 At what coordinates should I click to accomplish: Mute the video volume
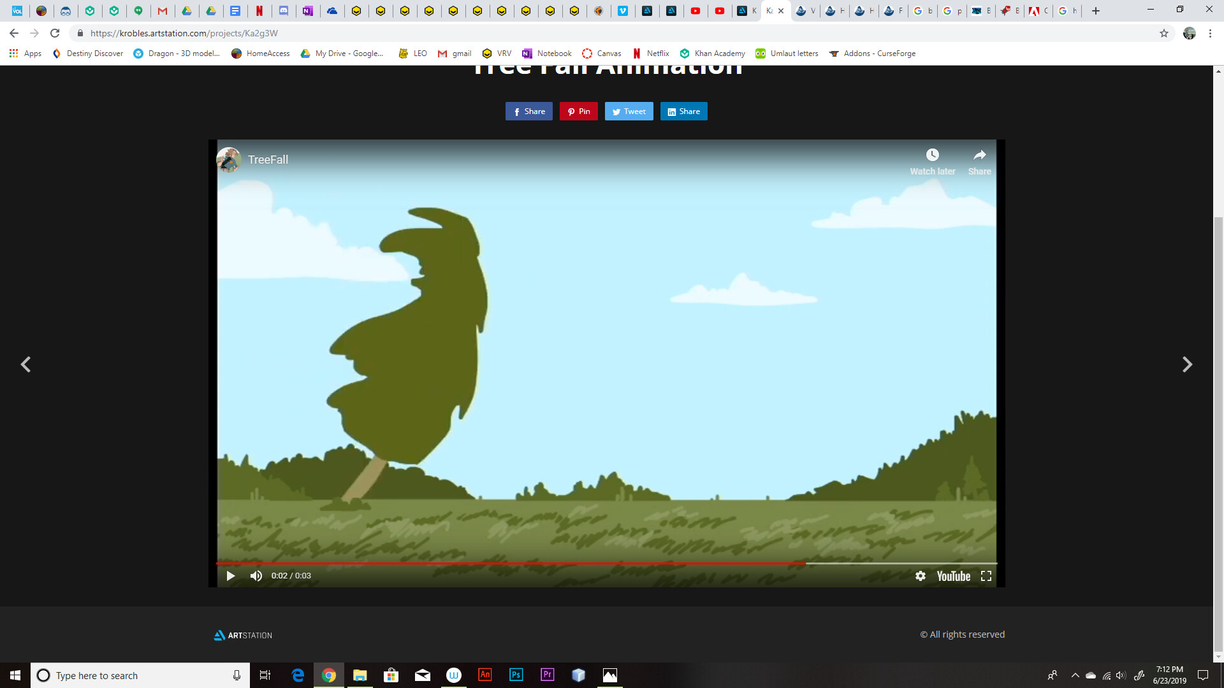point(256,576)
